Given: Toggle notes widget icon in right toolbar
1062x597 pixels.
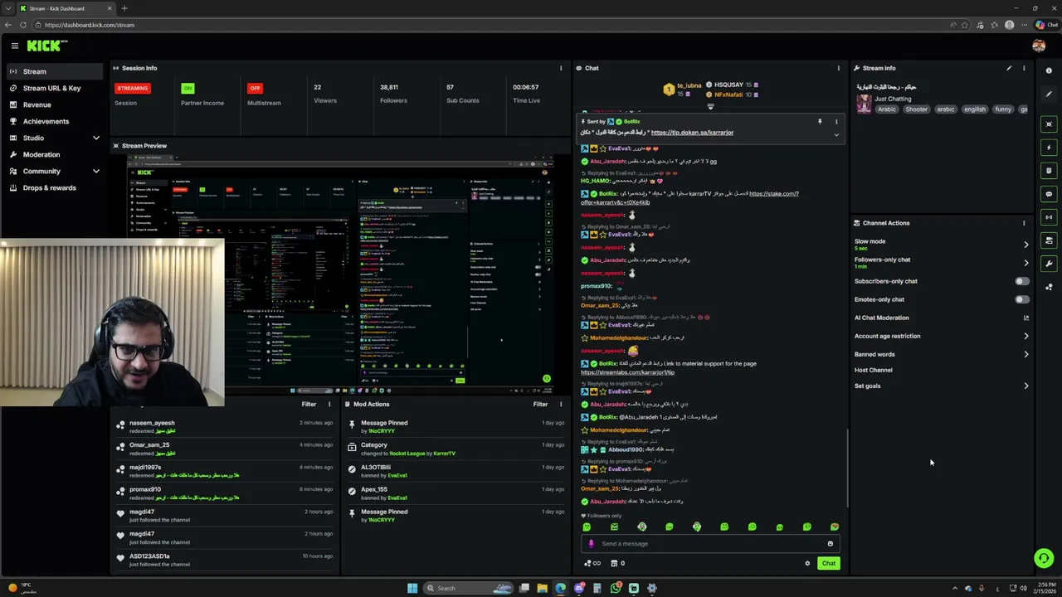Looking at the screenshot, I should click(x=1049, y=171).
